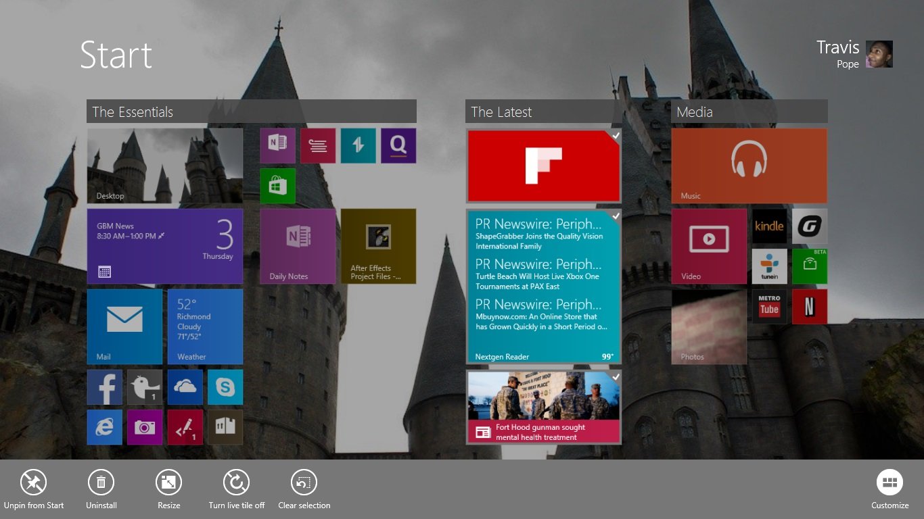Select the Mail tile
The height and width of the screenshot is (519, 924).
pos(124,326)
